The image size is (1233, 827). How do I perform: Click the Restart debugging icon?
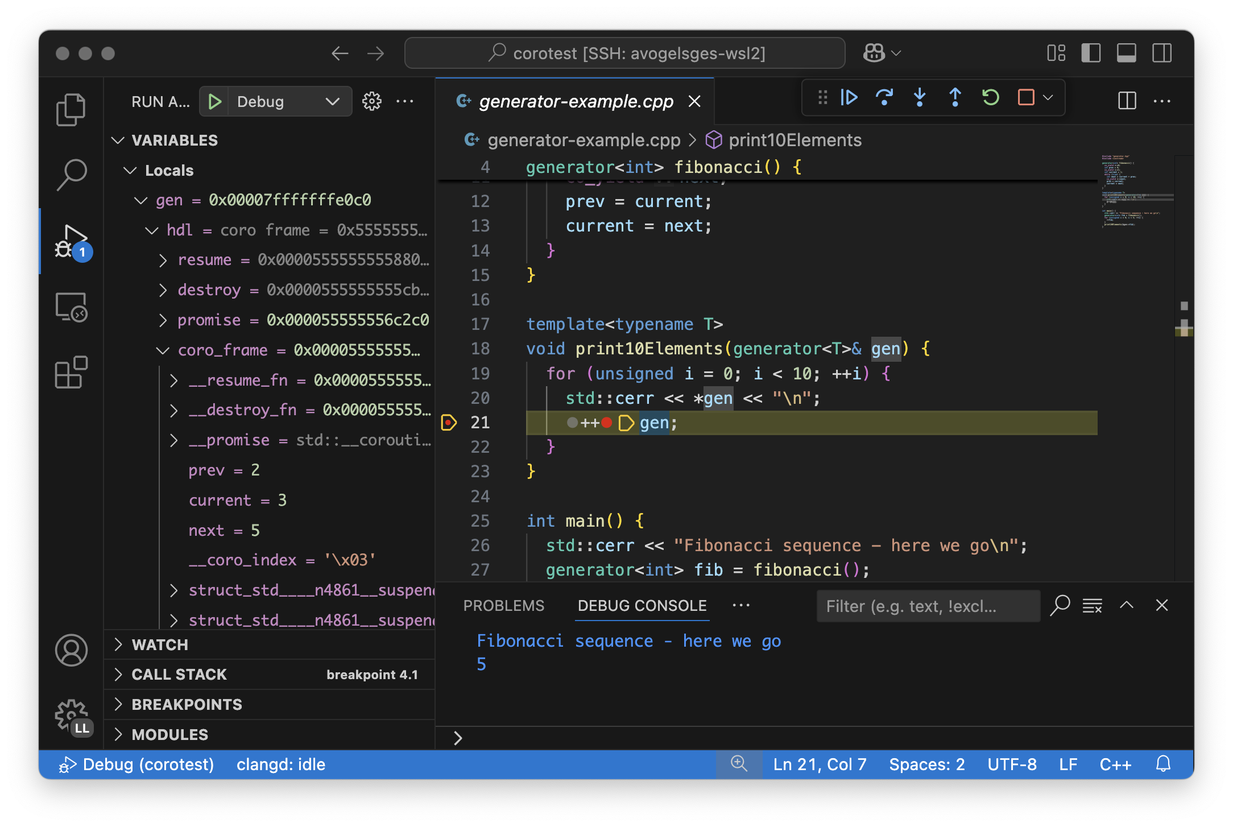990,97
